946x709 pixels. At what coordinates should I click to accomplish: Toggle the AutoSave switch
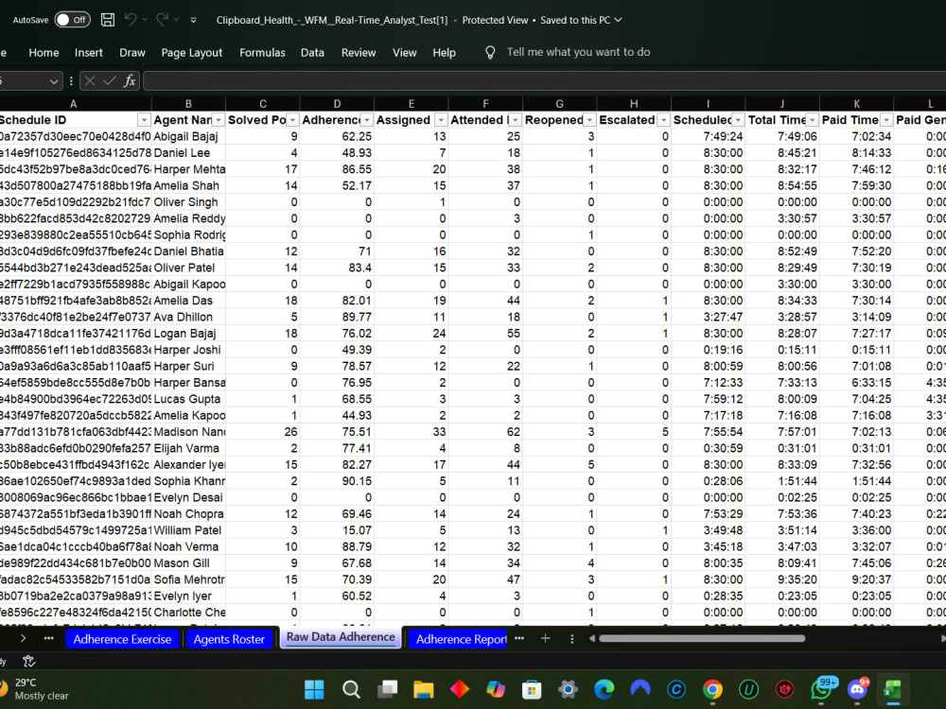tap(72, 20)
